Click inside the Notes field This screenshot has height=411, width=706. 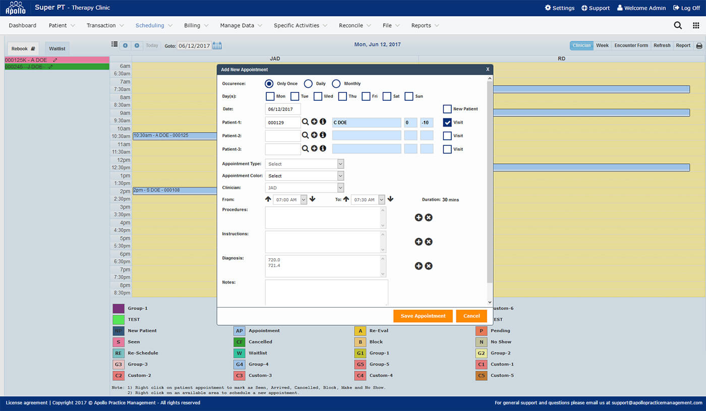(x=326, y=292)
